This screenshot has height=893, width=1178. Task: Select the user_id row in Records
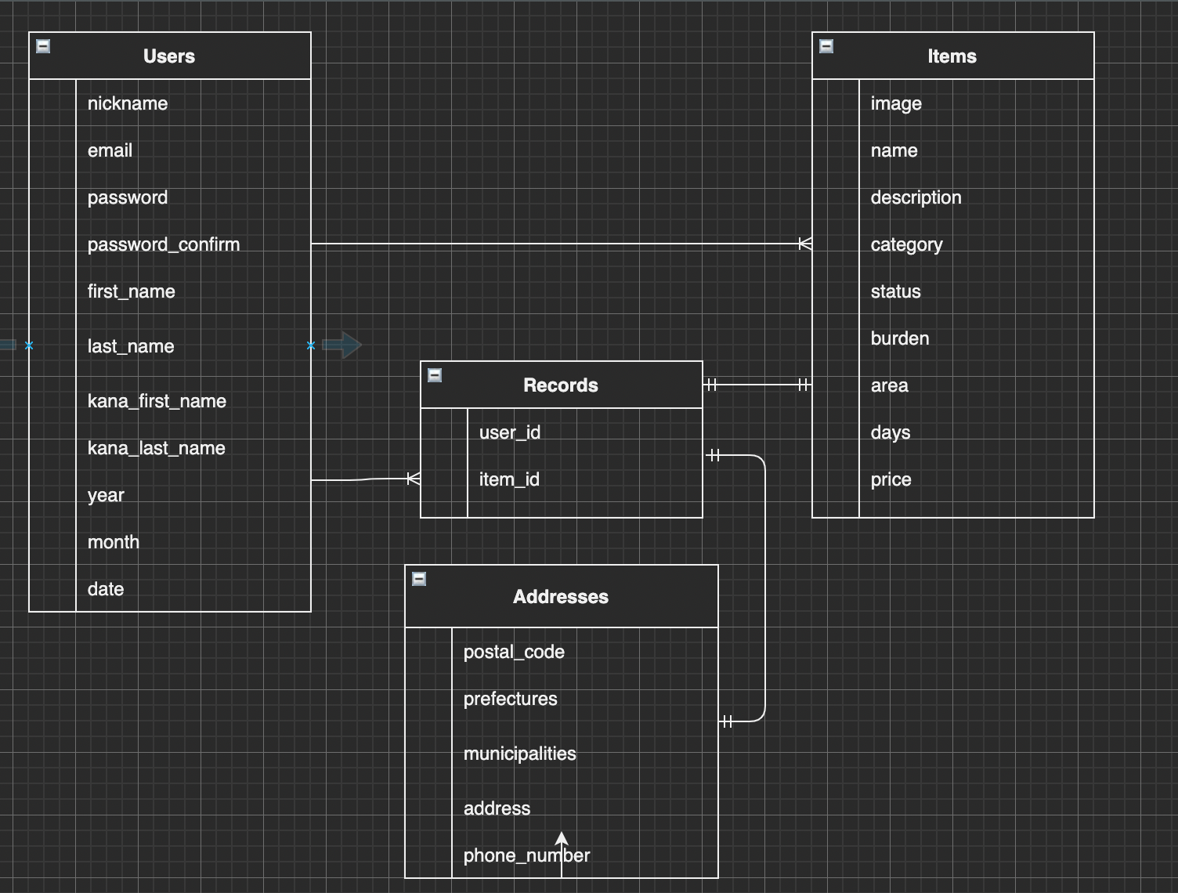pos(562,432)
